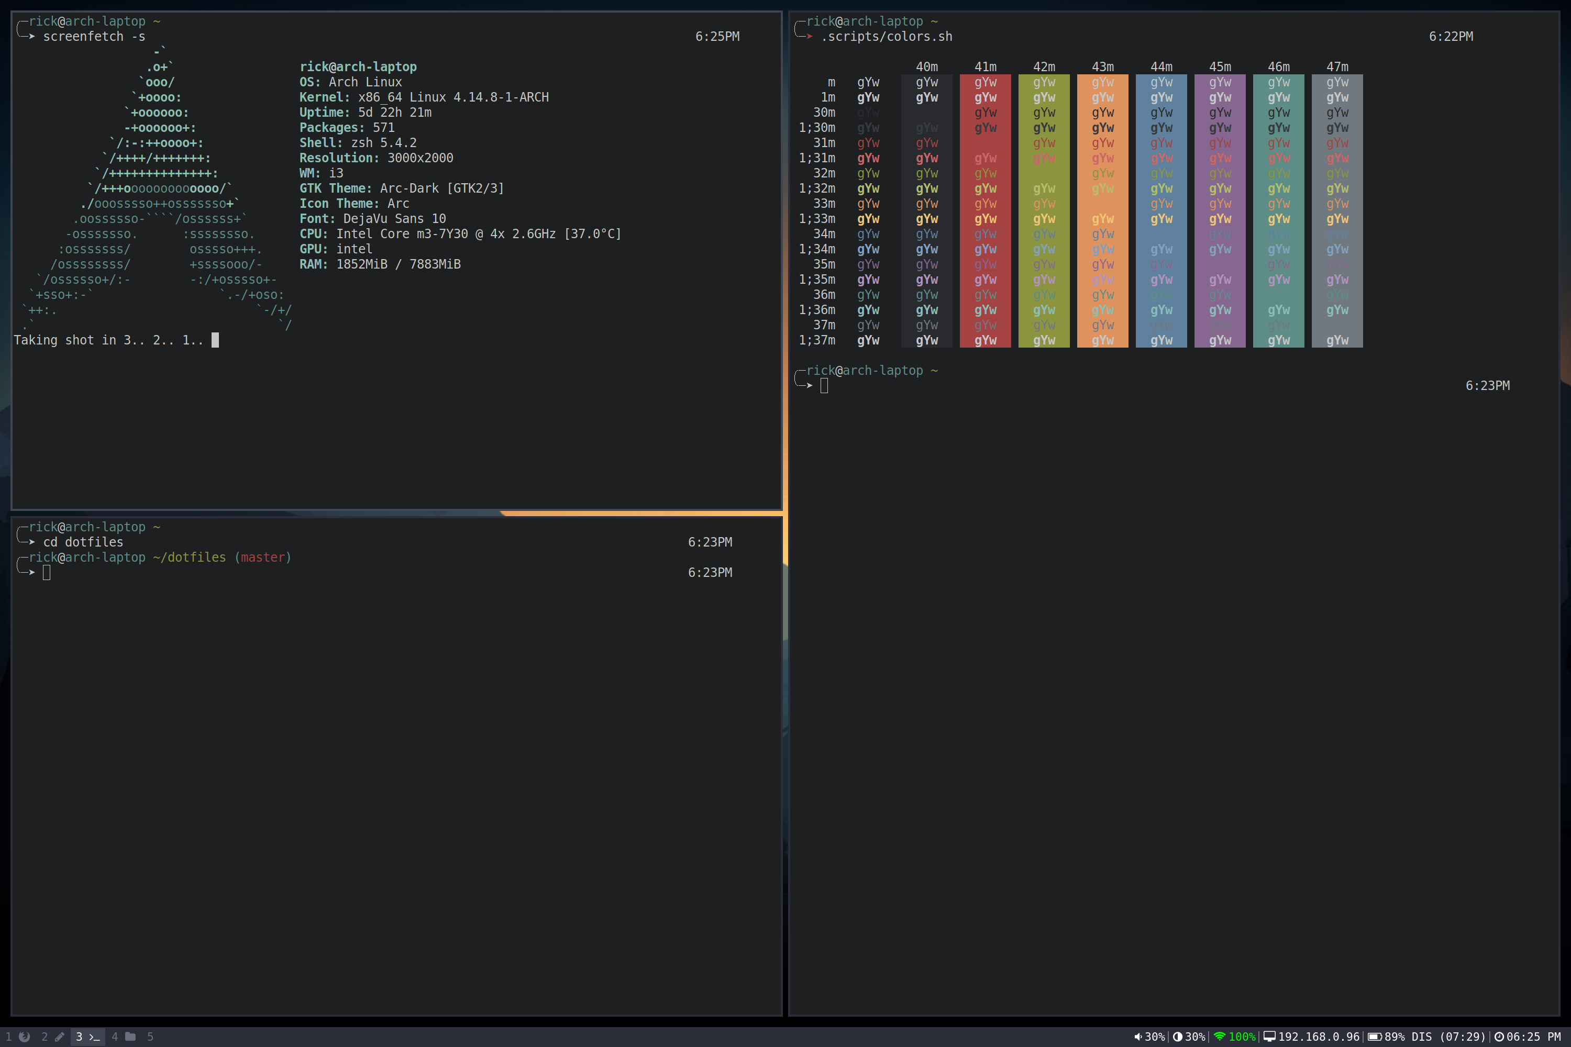Viewport: 1571px width, 1047px height.
Task: Click the '1;34m' row label in the color table
Action: pyautogui.click(x=817, y=249)
